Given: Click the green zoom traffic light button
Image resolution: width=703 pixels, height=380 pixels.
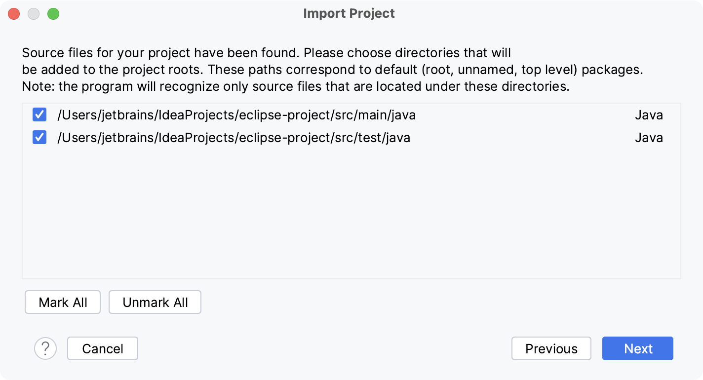Looking at the screenshot, I should 54,14.
